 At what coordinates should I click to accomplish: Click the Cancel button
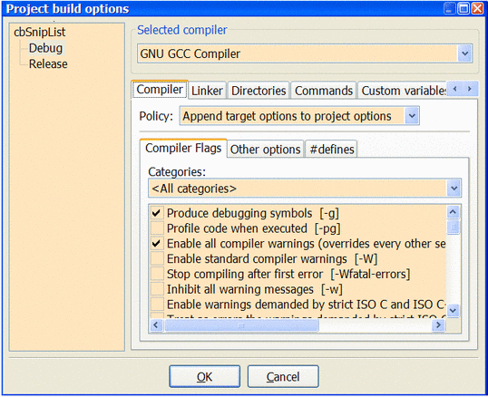tap(283, 376)
